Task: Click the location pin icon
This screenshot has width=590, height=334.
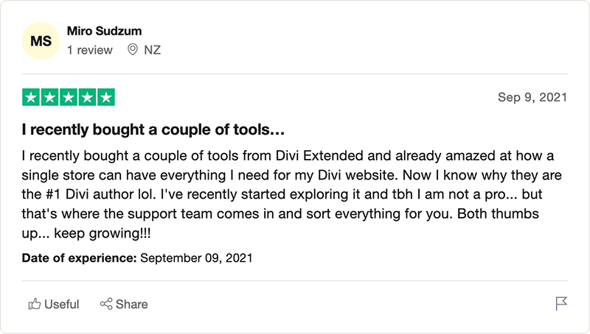Action: (x=133, y=49)
